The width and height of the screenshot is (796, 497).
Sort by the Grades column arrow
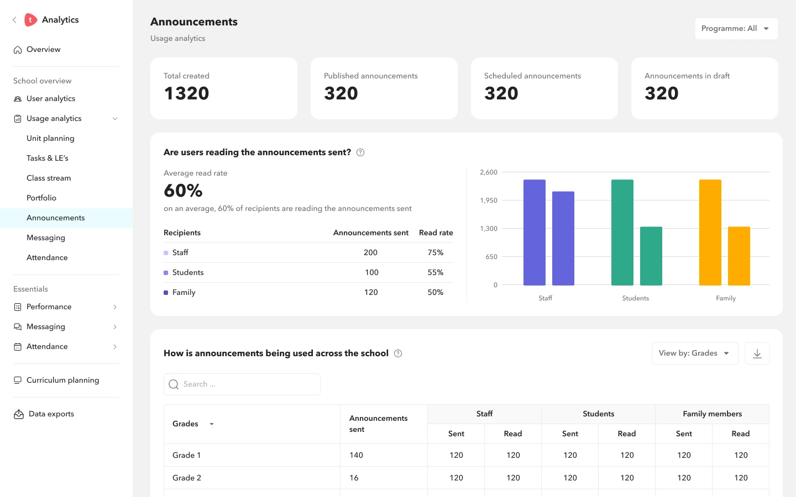(x=212, y=424)
